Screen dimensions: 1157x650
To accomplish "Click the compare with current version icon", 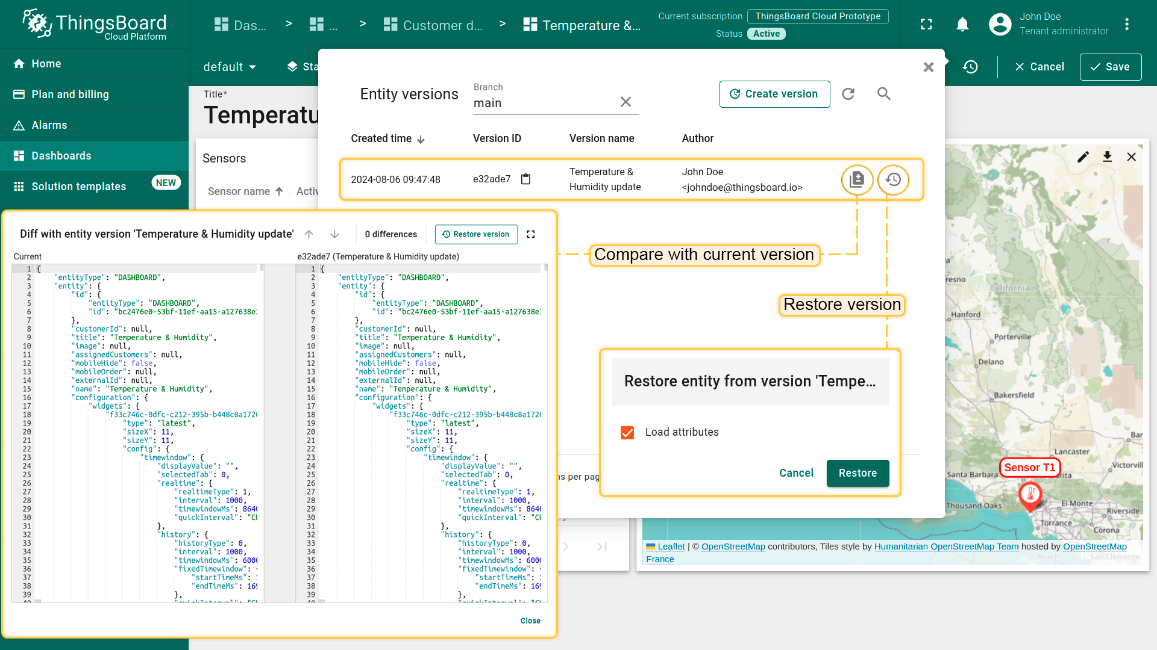I will point(856,179).
